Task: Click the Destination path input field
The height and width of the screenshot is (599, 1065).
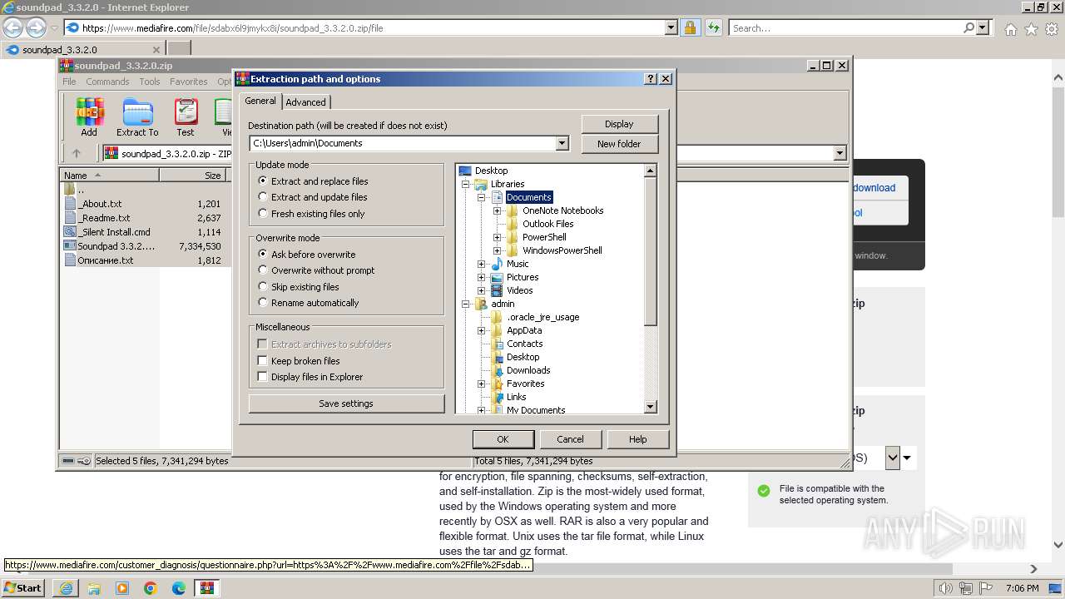Action: (403, 143)
